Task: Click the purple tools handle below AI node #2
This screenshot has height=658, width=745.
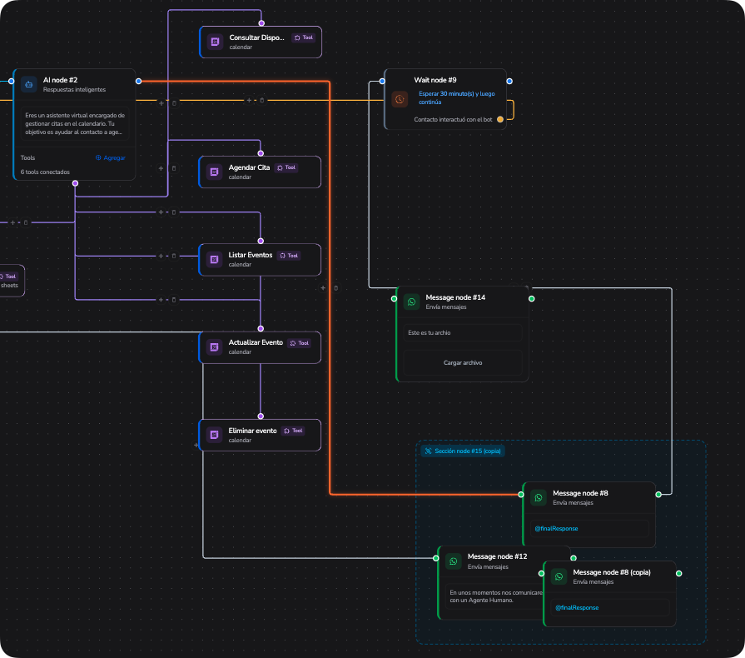Action: (75, 183)
